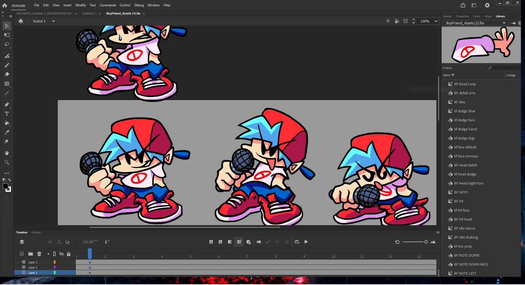Select the Pen tool
The image size is (525, 285).
pos(7,104)
